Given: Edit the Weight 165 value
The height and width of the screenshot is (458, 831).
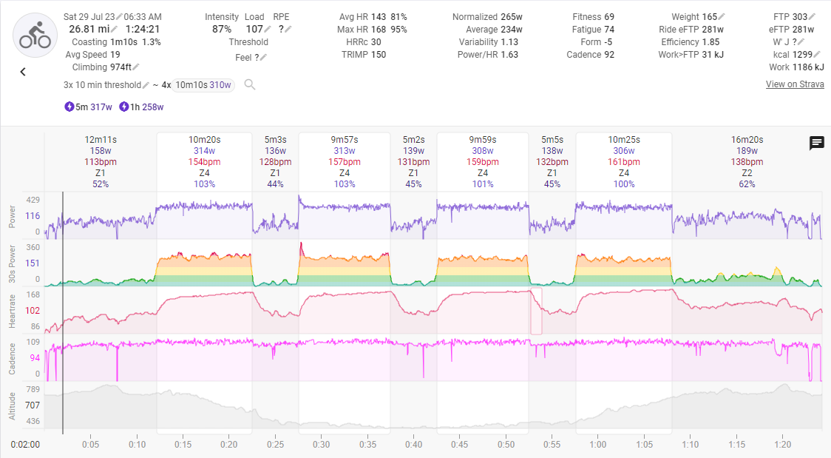Looking at the screenshot, I should [x=722, y=17].
